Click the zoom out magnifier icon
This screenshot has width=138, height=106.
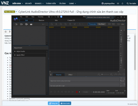(x=99, y=74)
